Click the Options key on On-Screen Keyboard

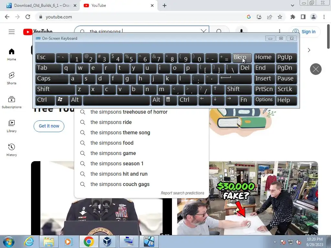click(x=264, y=100)
